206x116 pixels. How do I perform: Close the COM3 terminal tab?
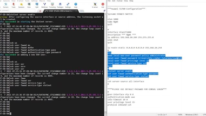[x=76, y=11]
